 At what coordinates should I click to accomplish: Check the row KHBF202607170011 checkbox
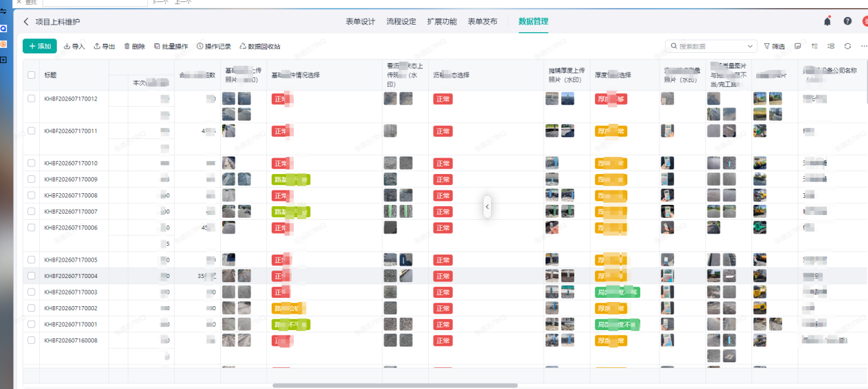(x=32, y=131)
